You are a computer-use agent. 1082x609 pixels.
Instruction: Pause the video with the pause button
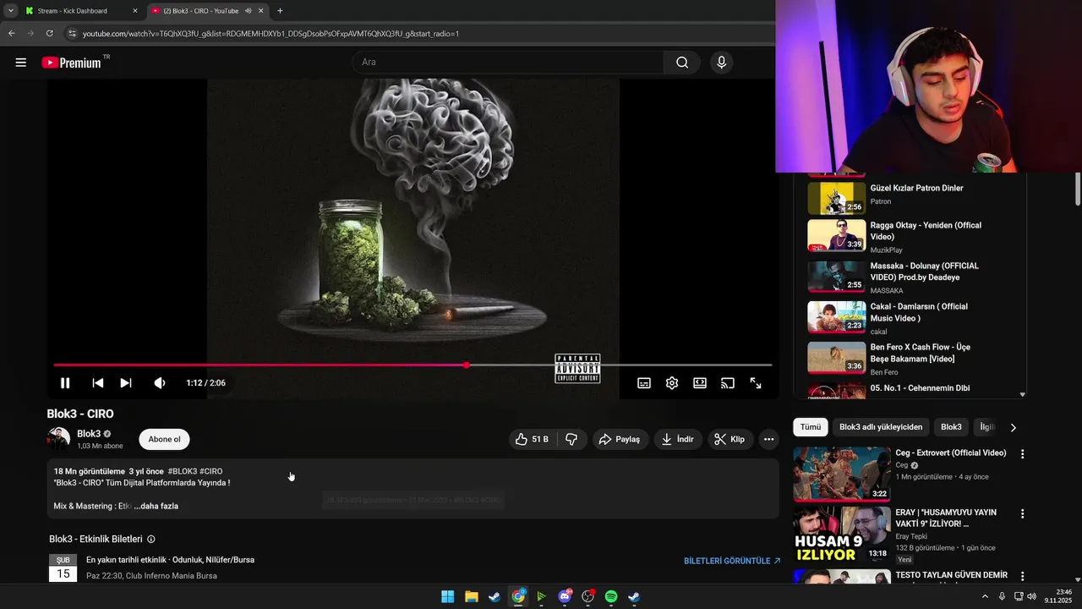[65, 383]
